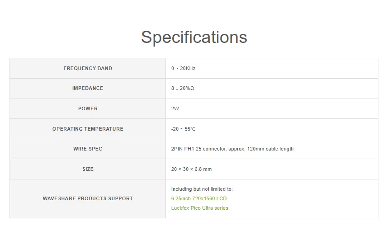Viewport: 387px width, 226px height.
Task: Click the '2PIN PH1.25 connector' text
Action: 198,149
